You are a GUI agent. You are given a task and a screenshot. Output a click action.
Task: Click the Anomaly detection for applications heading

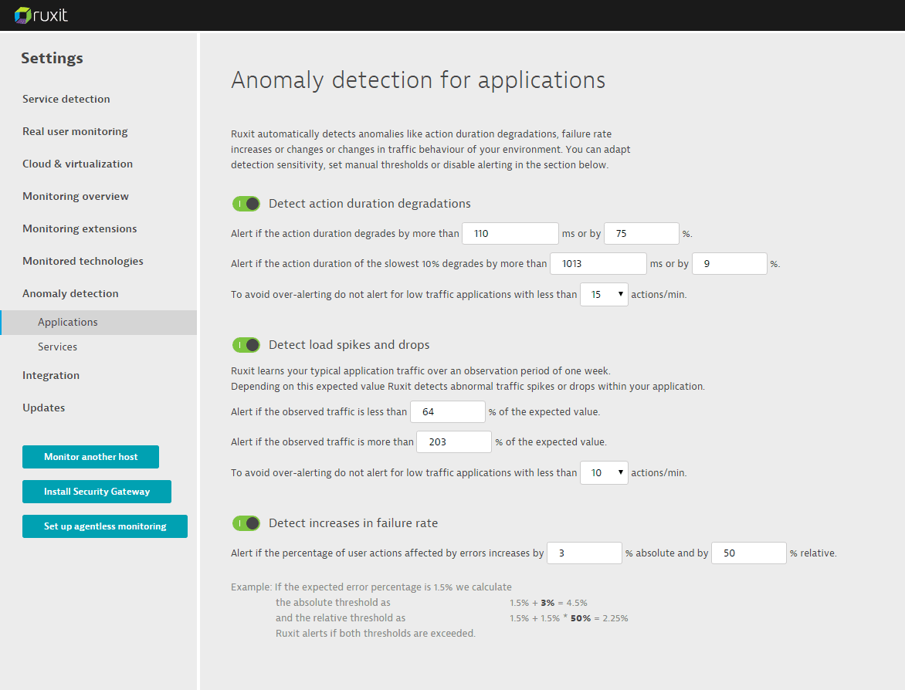418,80
